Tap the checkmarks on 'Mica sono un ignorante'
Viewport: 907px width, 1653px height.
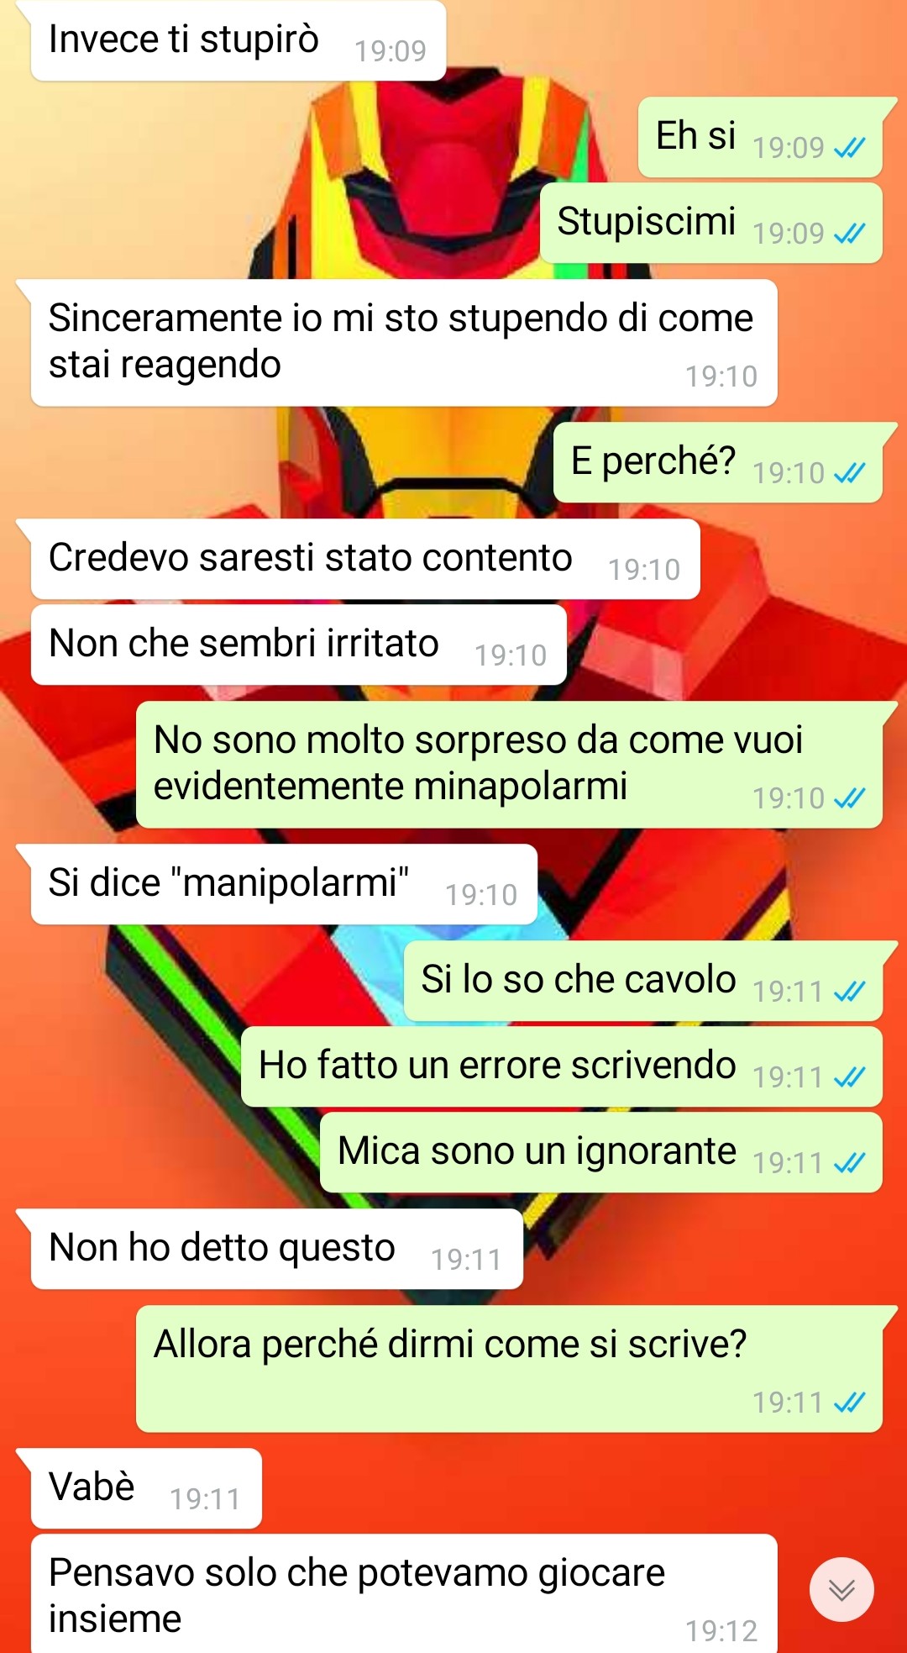tap(849, 1163)
